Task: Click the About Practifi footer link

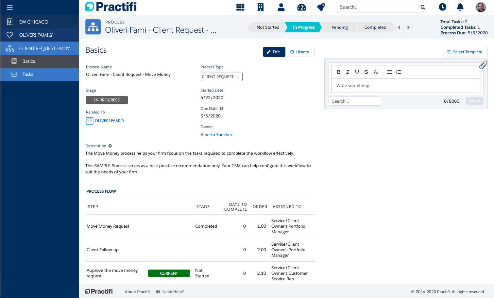Action: point(137,292)
